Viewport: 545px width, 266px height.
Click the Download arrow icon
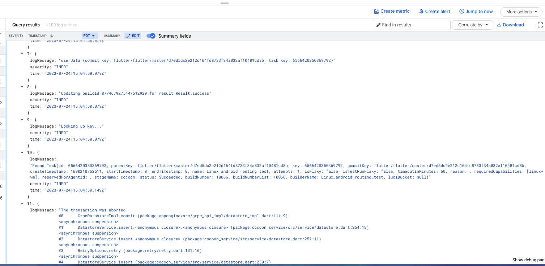coord(499,25)
